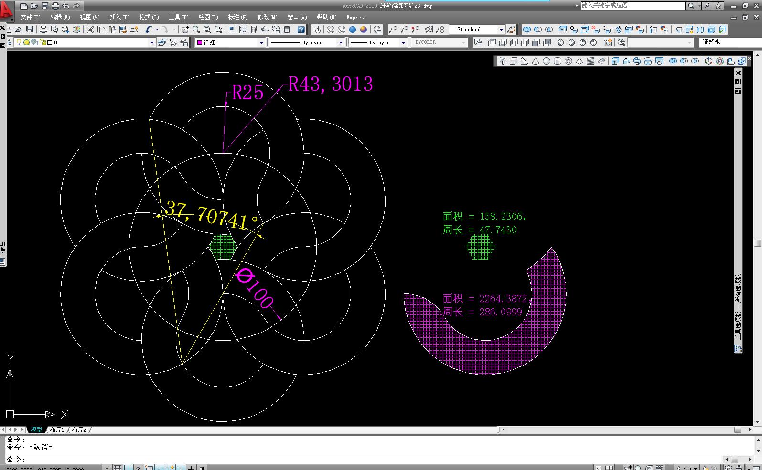
Task: Open the 编辑(E) menu
Action: (x=60, y=17)
